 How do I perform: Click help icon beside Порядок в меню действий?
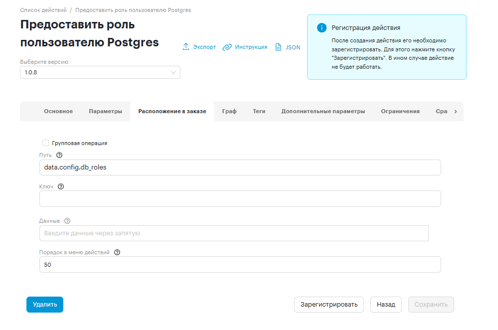coord(117,252)
